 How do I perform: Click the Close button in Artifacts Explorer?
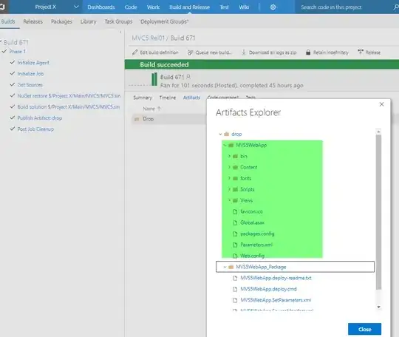coord(365,329)
